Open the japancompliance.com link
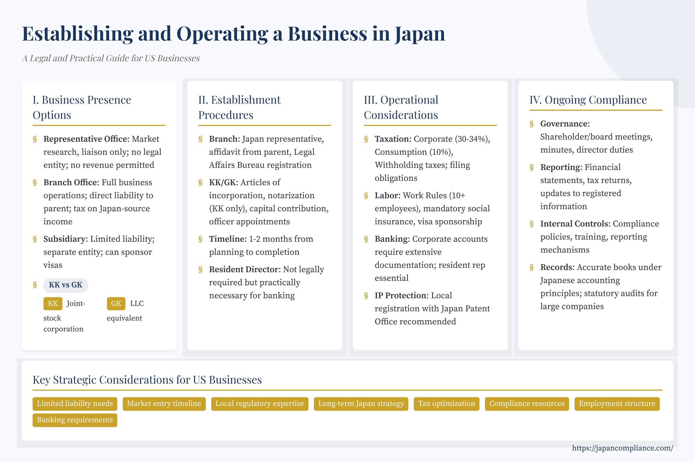This screenshot has height=463, width=695. [622, 448]
